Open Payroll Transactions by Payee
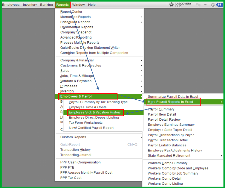Screen dimensions: 225x188 (x=171, y=135)
